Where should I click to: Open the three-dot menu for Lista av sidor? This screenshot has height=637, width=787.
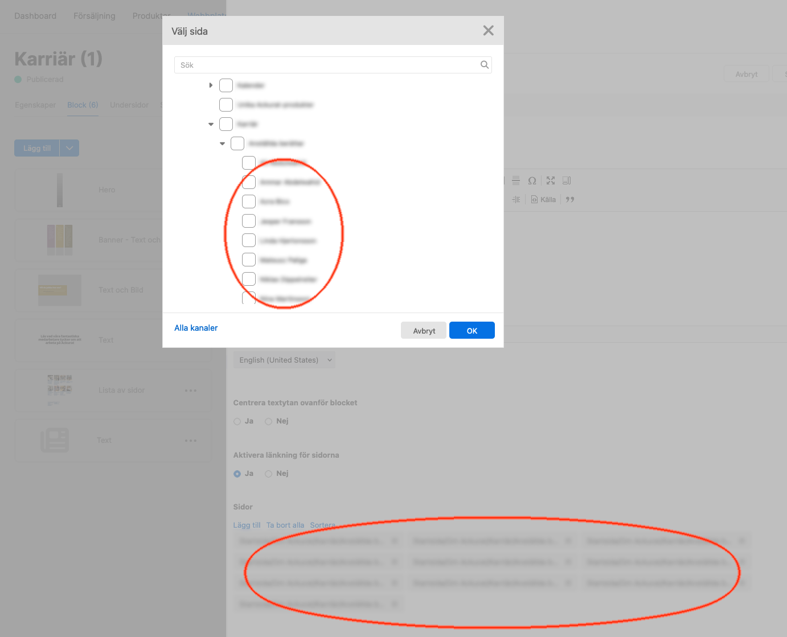(191, 391)
